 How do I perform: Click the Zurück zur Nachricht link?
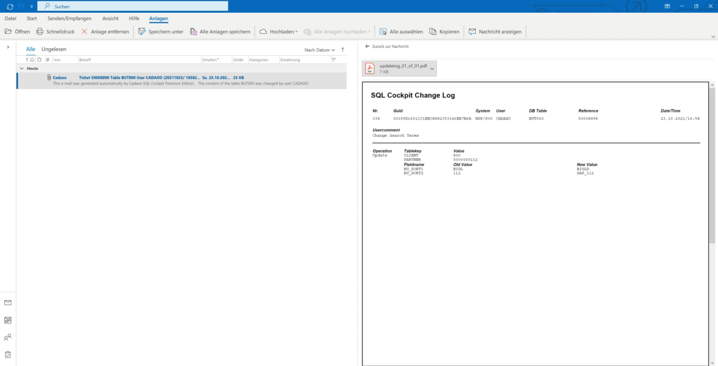(x=386, y=46)
